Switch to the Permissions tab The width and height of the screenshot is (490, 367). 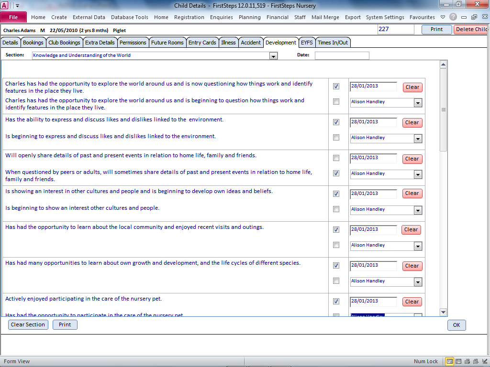[x=133, y=43]
